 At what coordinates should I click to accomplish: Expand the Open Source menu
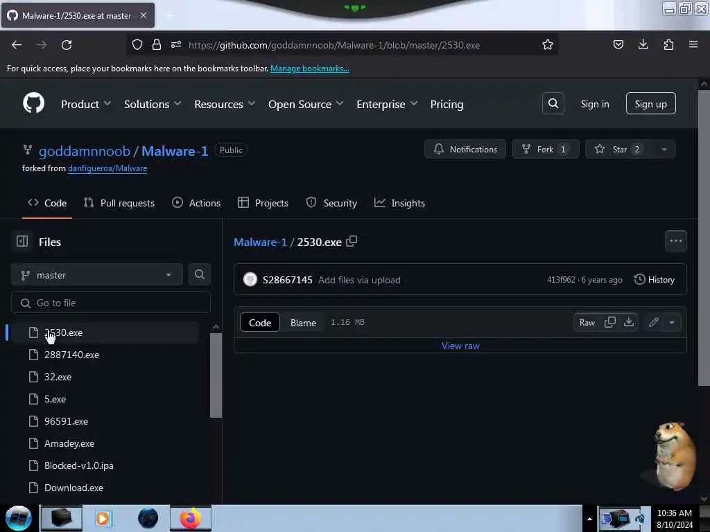click(306, 104)
